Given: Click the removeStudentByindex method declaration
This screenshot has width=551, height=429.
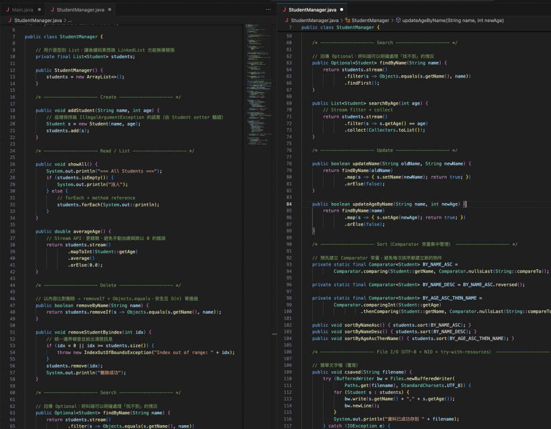Looking at the screenshot, I should [x=93, y=332].
